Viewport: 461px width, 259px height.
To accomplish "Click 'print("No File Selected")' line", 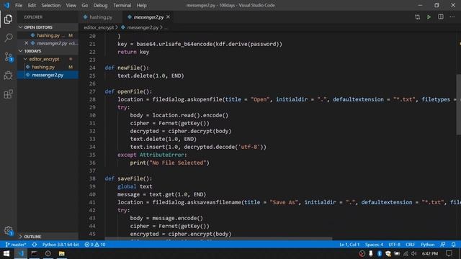I will 170,163.
